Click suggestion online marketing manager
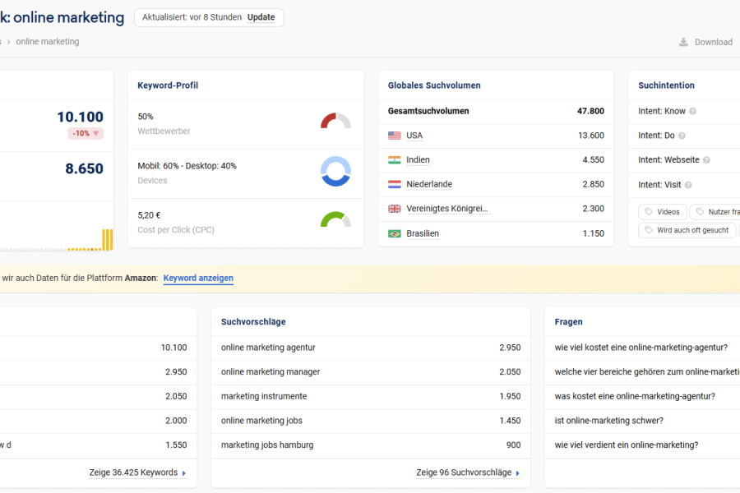 (x=271, y=371)
